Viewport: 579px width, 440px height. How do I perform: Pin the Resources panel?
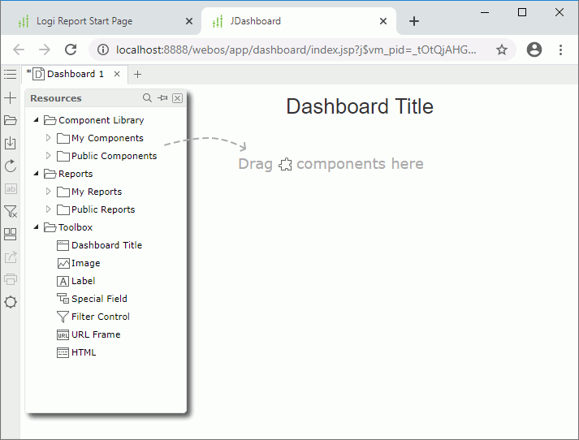tap(162, 98)
